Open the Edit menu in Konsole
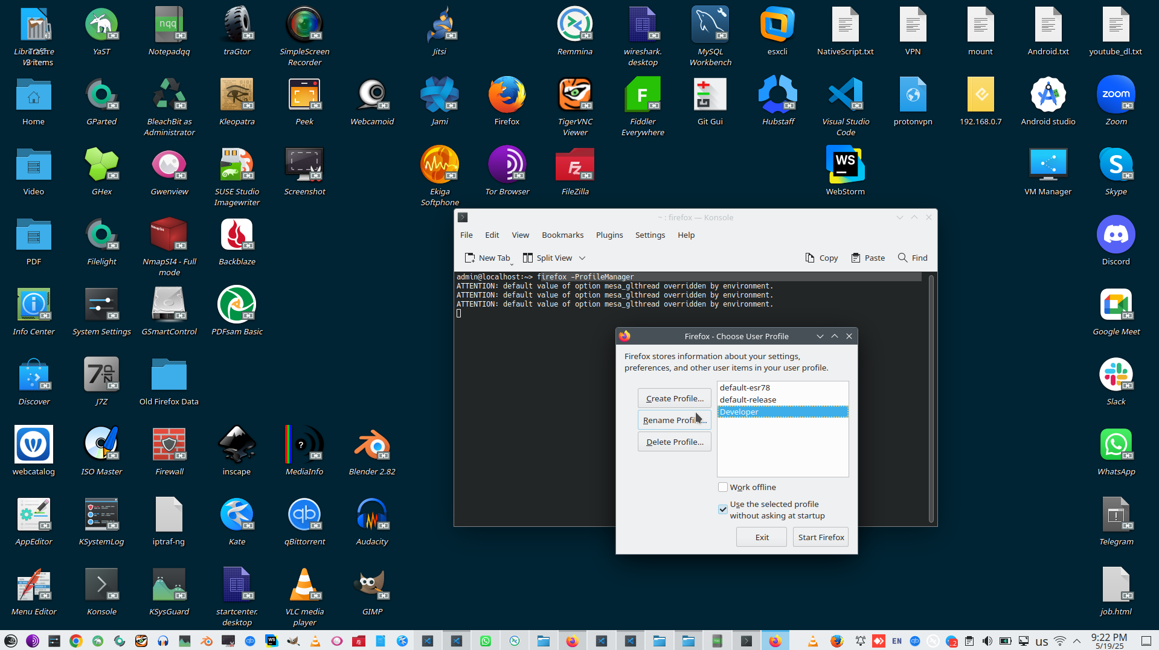 [x=492, y=235]
